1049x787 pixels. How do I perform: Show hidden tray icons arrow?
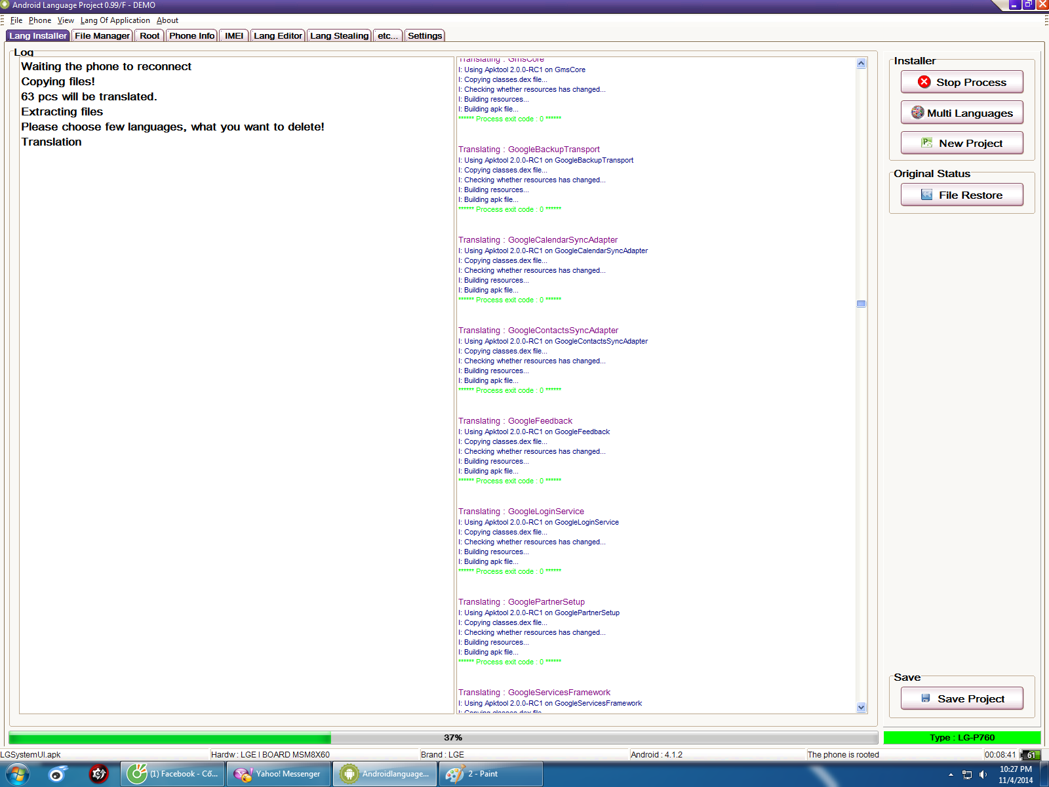pos(951,775)
